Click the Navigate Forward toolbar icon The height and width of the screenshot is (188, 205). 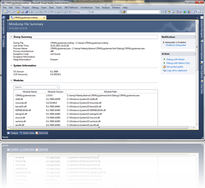tap(65, 12)
